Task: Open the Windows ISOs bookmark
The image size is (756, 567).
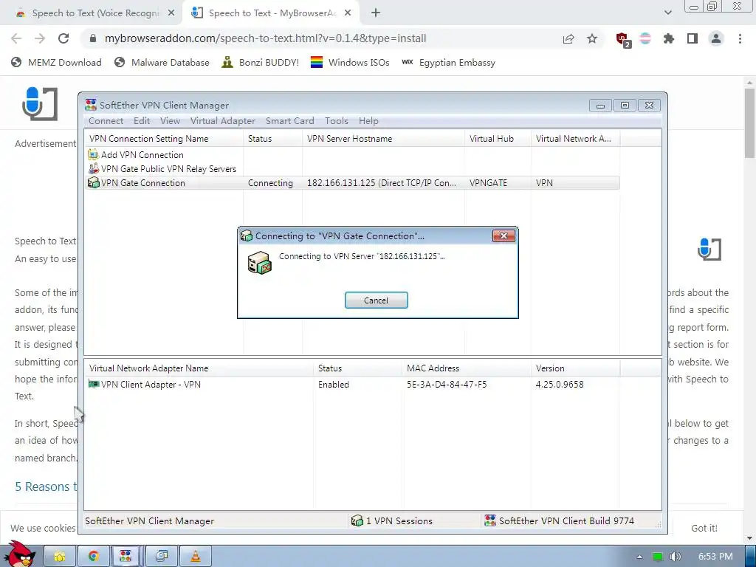Action: (350, 62)
